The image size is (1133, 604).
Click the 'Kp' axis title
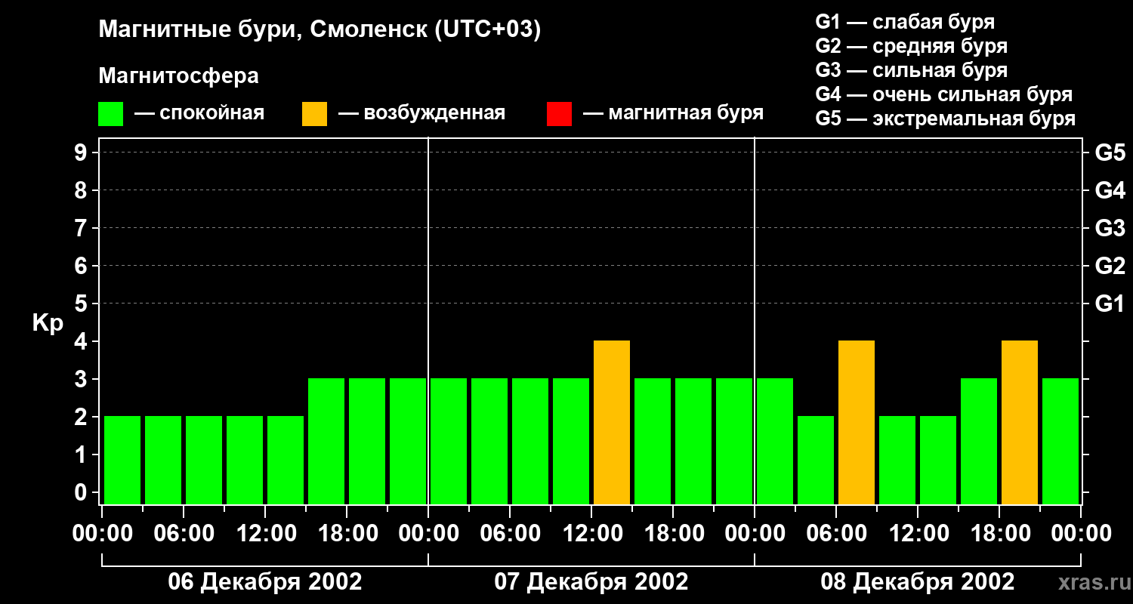pos(48,323)
